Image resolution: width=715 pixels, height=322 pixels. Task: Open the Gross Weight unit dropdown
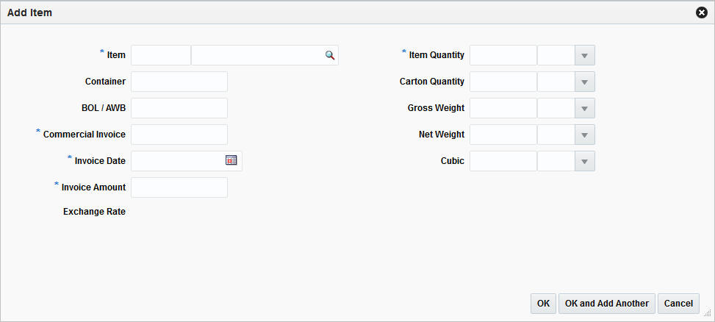(x=585, y=108)
